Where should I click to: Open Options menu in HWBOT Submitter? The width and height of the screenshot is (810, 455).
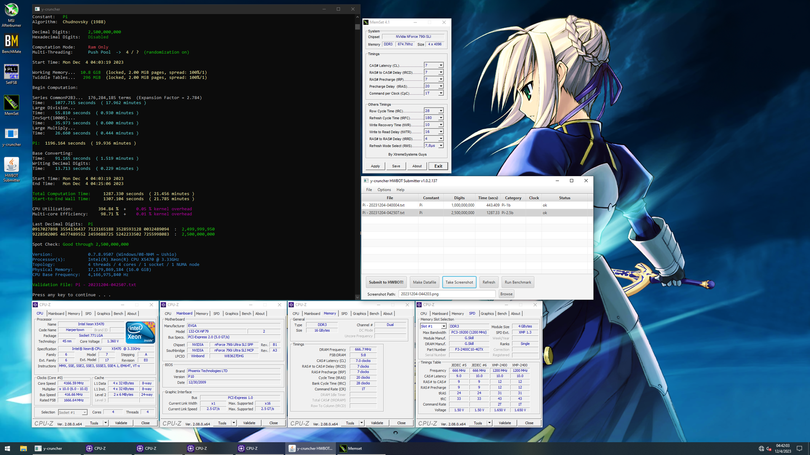[x=384, y=190]
